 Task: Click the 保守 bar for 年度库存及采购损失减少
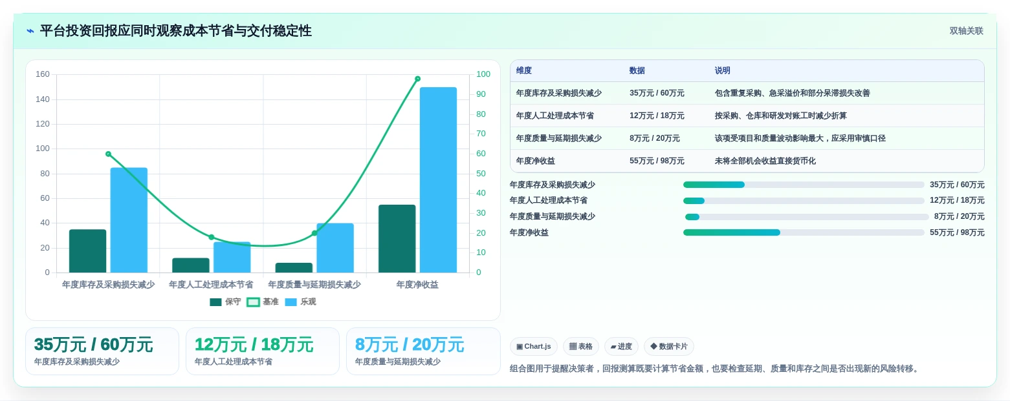pyautogui.click(x=87, y=251)
